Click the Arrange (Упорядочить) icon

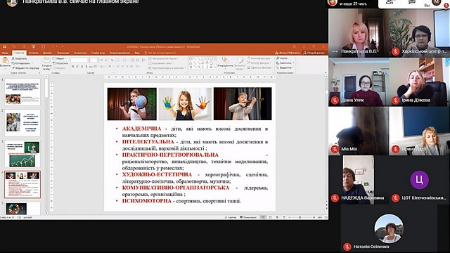click(225, 60)
